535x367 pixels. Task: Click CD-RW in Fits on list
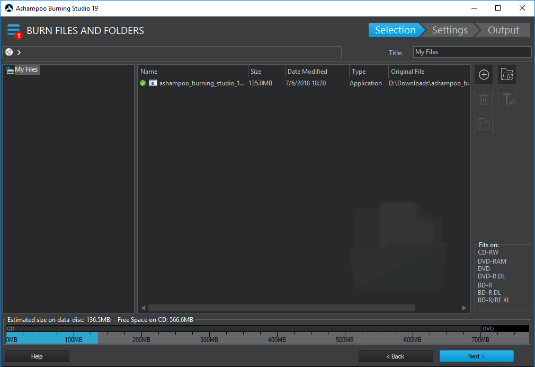pos(488,252)
